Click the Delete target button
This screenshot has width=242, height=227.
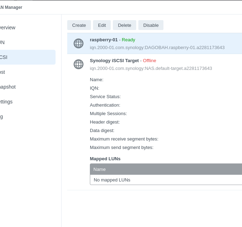point(125,25)
